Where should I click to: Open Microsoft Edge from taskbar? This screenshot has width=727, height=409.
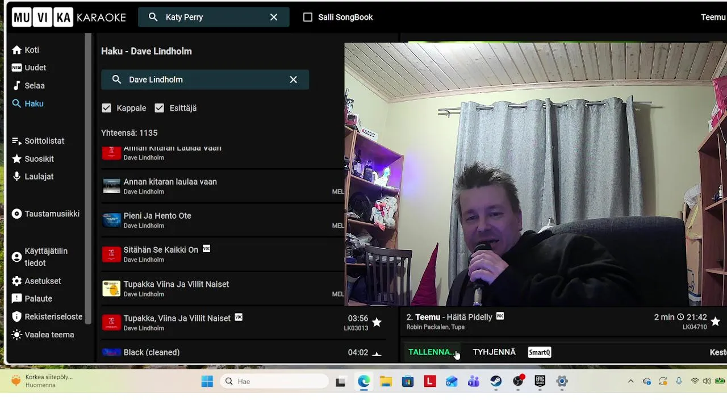pyautogui.click(x=363, y=382)
